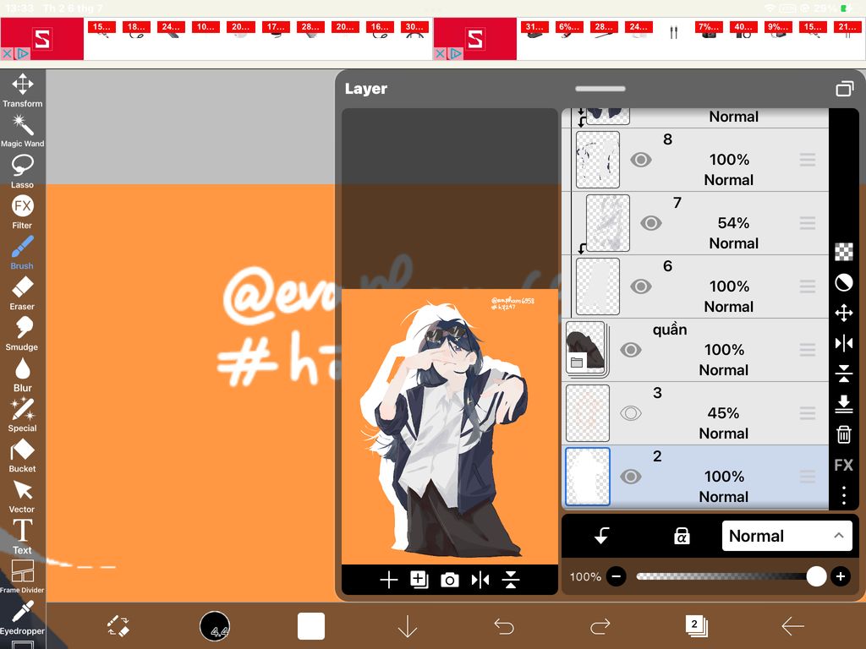
Task: Open the Normal blend mode dropdown
Action: (787, 536)
